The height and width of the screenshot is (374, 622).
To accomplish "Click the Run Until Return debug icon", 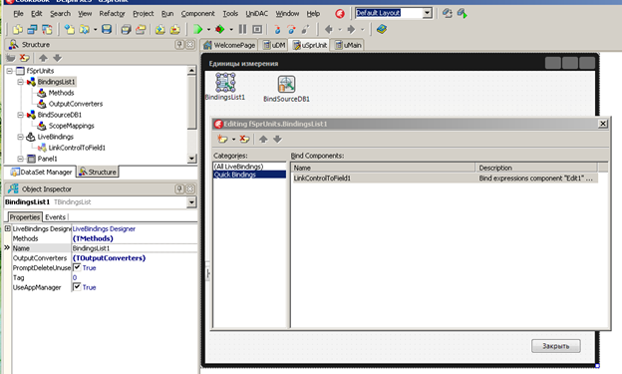I will (x=305, y=29).
